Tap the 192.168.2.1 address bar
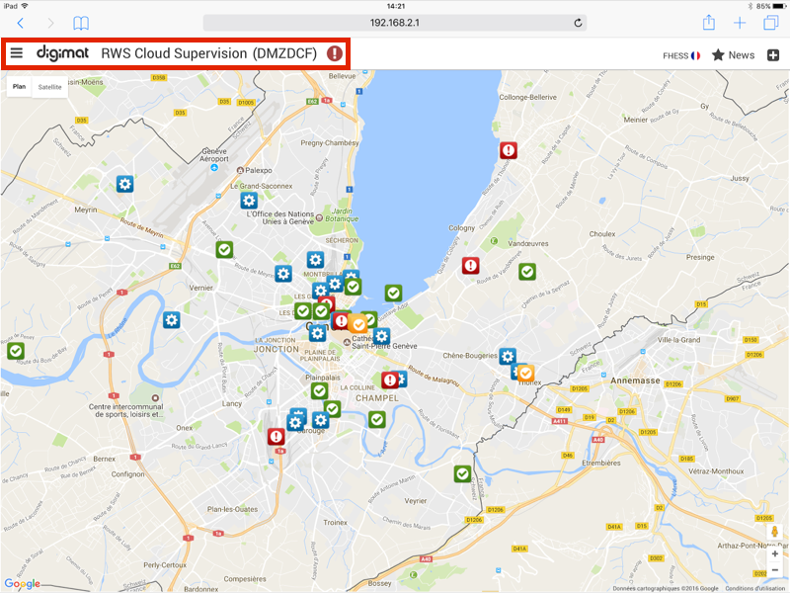This screenshot has height=593, width=790. [x=394, y=23]
